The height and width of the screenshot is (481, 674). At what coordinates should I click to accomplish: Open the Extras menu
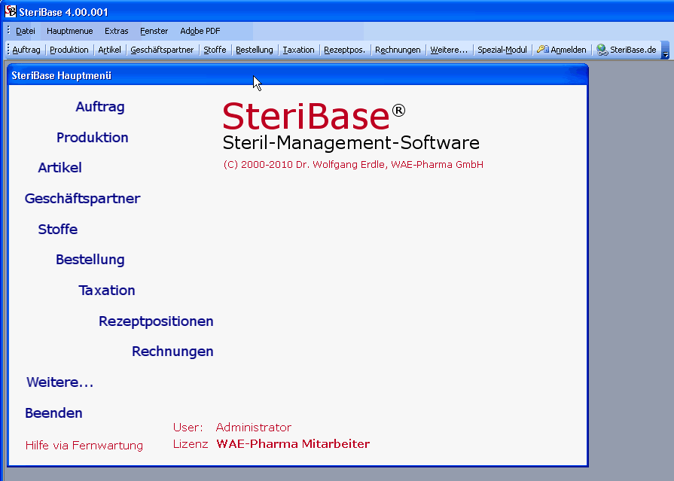[117, 31]
